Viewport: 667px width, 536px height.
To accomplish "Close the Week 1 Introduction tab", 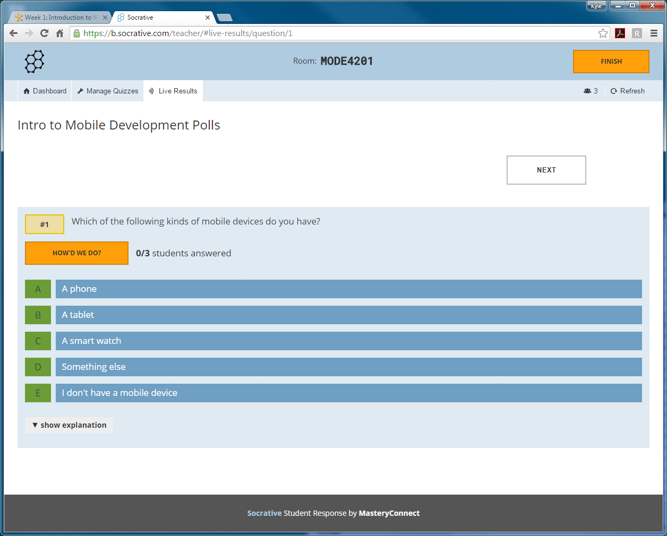I will coord(105,18).
